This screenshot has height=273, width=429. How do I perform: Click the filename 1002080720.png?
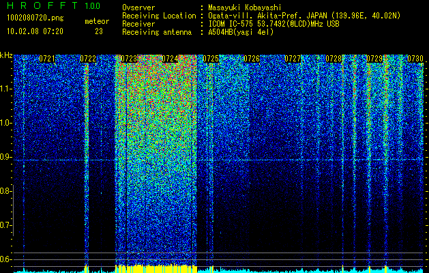(x=35, y=18)
